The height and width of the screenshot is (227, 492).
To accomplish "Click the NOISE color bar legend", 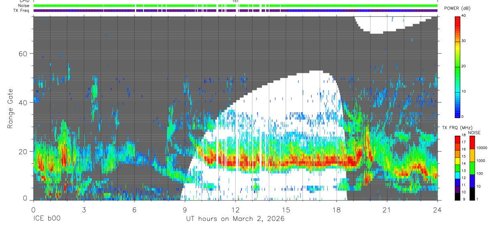I will (x=472, y=168).
